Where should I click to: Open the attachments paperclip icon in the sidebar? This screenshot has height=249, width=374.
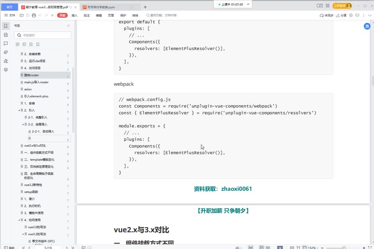tap(6, 52)
